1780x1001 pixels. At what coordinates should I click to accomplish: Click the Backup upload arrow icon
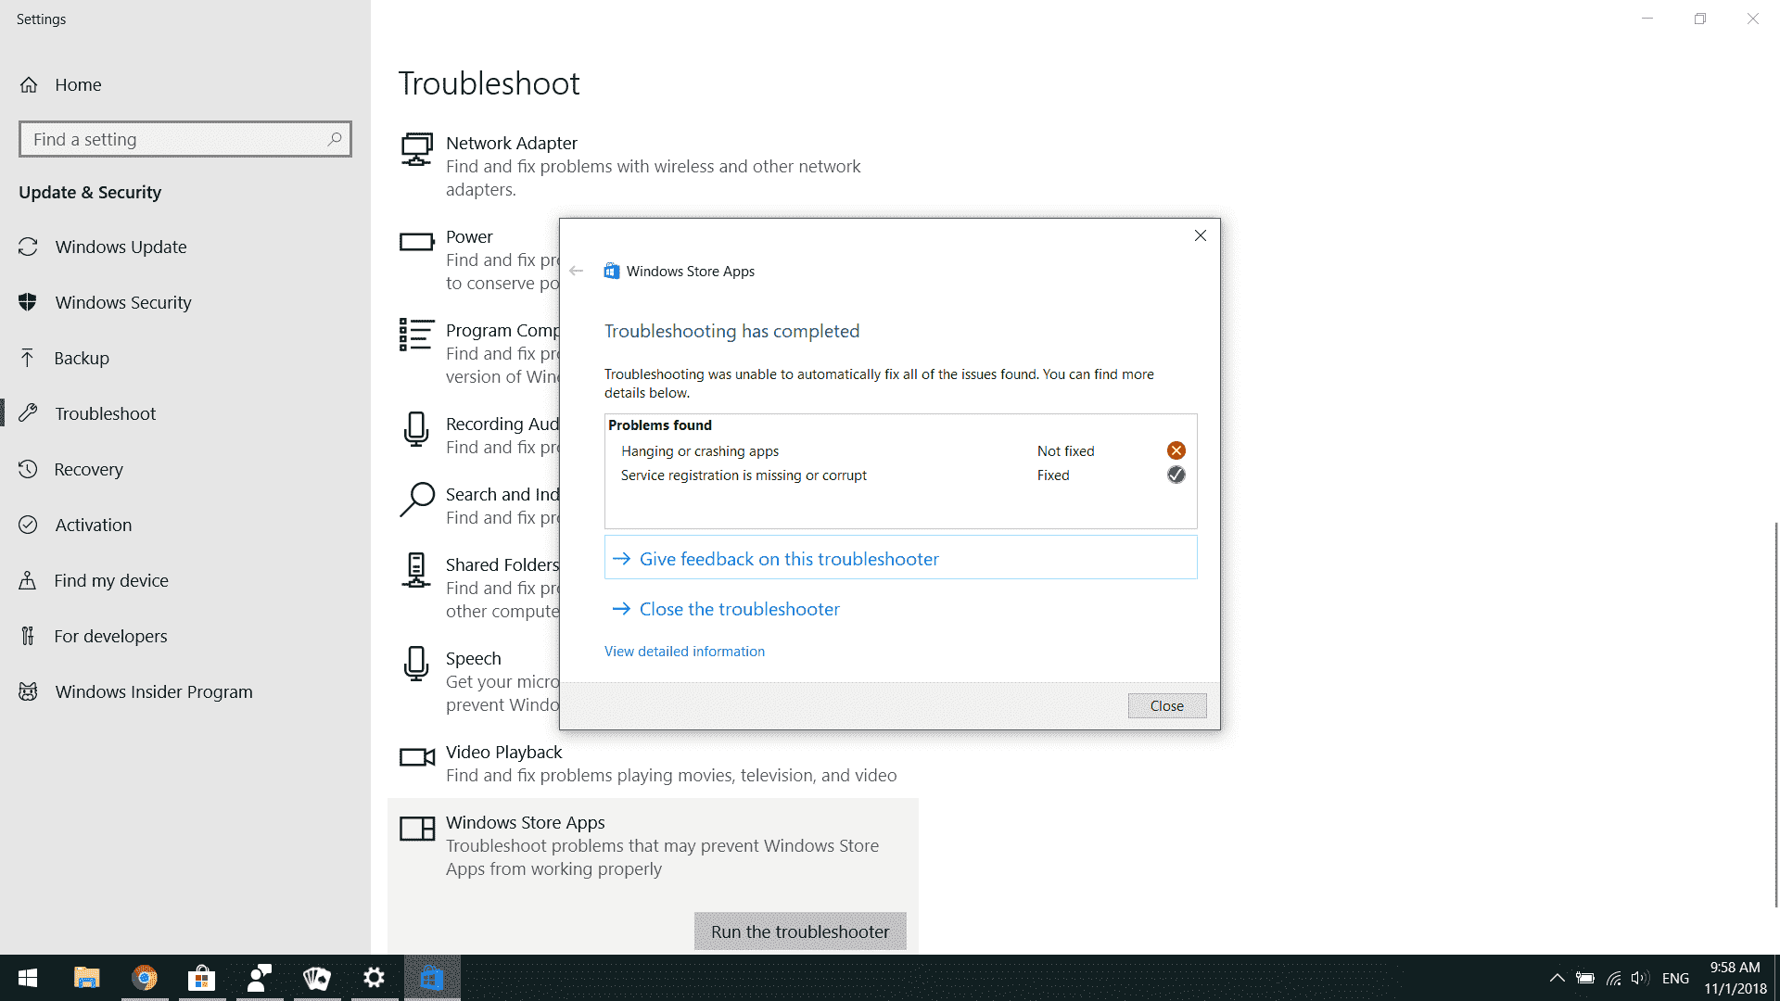pos(28,358)
